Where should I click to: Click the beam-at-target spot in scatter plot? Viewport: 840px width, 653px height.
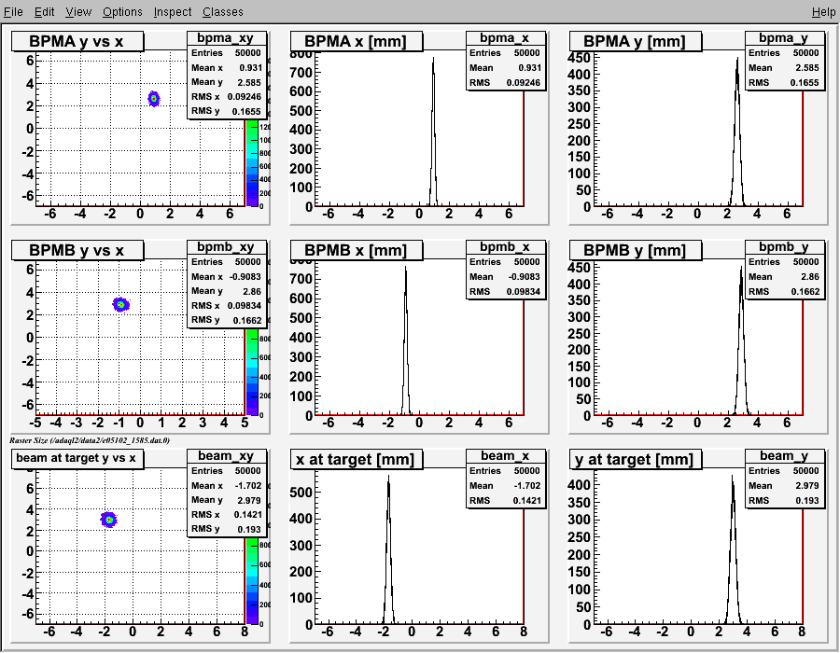[x=109, y=520]
